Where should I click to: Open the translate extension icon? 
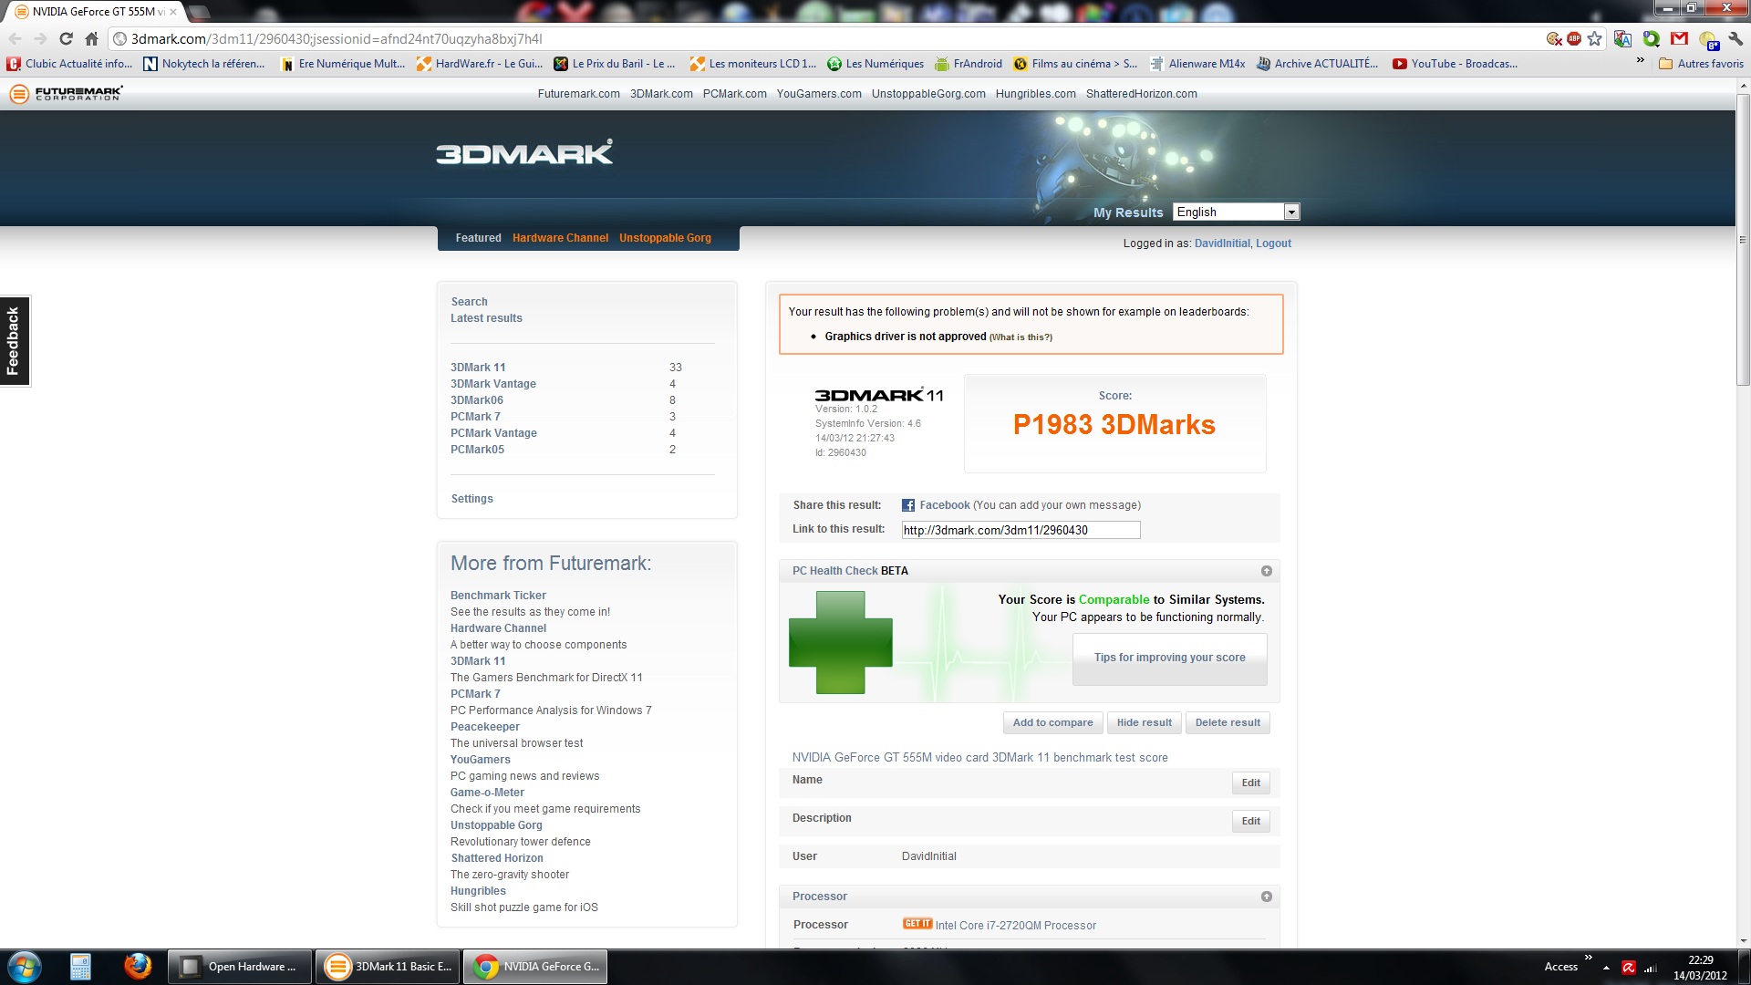point(1622,39)
